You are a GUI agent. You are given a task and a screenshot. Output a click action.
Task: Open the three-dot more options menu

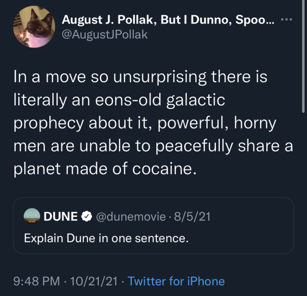pos(286,20)
